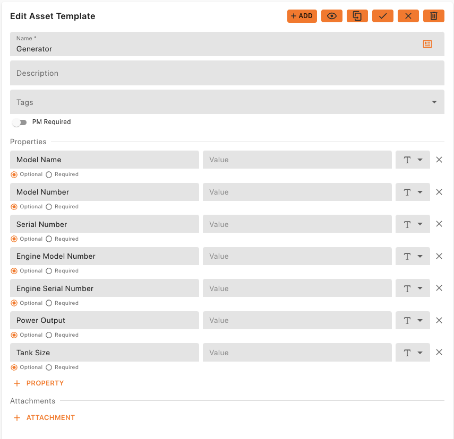Open type dropdown for Power Output
The height and width of the screenshot is (439, 454).
[x=413, y=320]
